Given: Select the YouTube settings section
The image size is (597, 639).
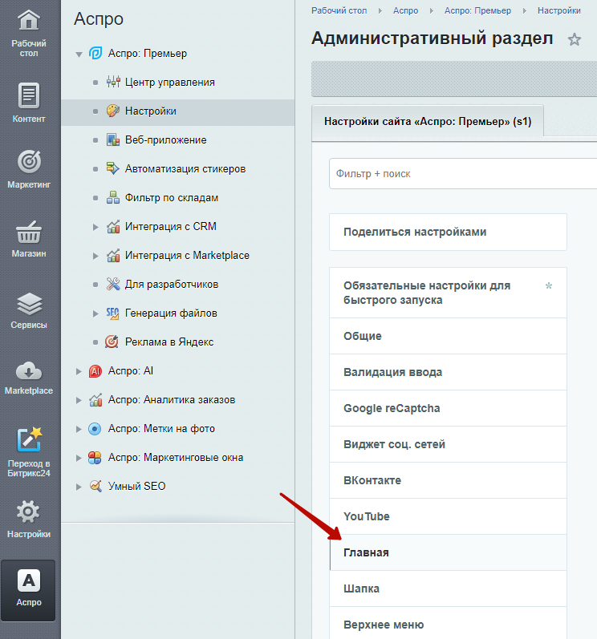Looking at the screenshot, I should pyautogui.click(x=448, y=516).
